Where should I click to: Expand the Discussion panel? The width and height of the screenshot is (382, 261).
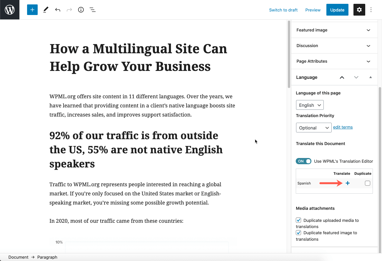pos(334,46)
